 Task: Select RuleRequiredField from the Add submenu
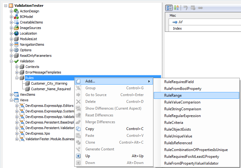pyautogui.click(x=196, y=82)
